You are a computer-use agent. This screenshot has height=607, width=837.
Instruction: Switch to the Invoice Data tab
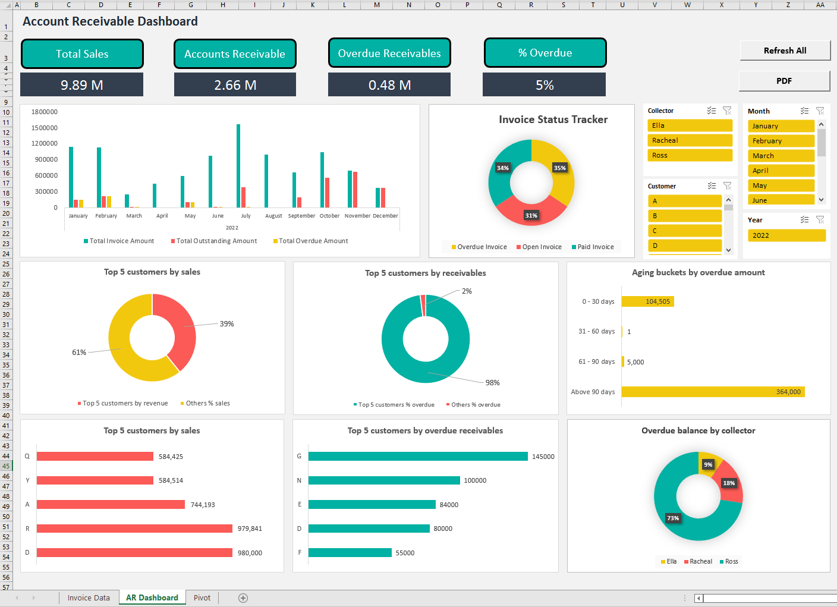click(x=88, y=597)
